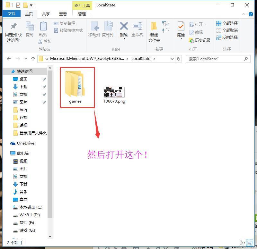Switch to large icons view in status bar
Image resolution: width=257 pixels, height=249 pixels.
click(x=250, y=243)
